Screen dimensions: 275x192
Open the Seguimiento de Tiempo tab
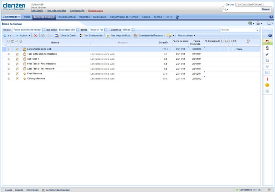pyautogui.click(x=124, y=17)
